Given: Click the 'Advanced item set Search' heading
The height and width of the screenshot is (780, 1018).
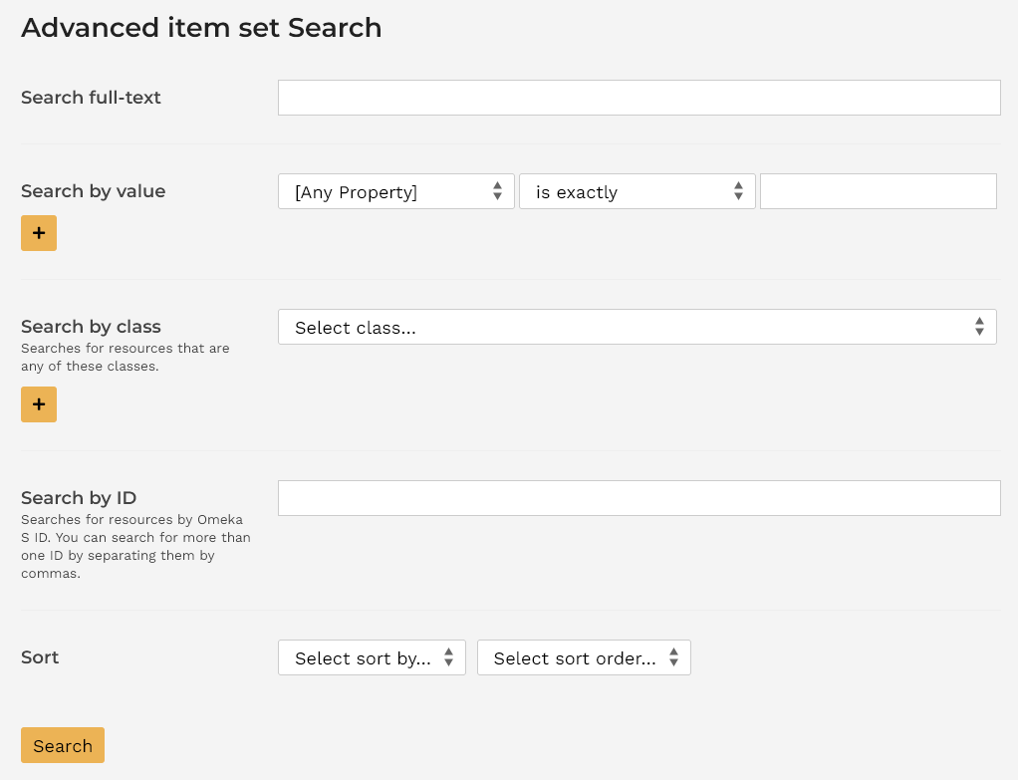Looking at the screenshot, I should point(201,28).
